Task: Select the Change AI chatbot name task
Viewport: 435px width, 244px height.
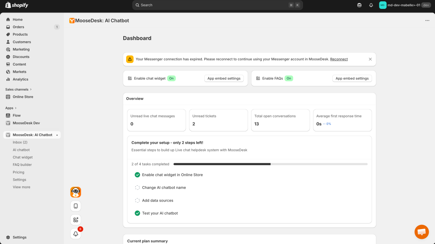Action: pyautogui.click(x=164, y=187)
